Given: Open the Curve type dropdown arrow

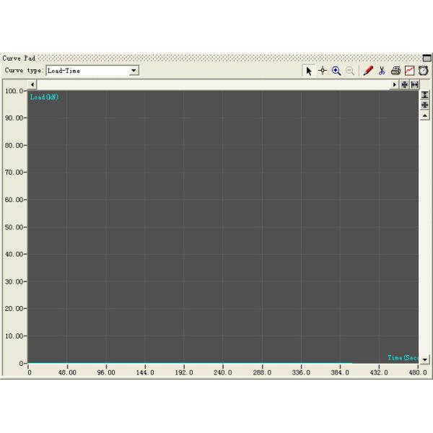Looking at the screenshot, I should [134, 71].
